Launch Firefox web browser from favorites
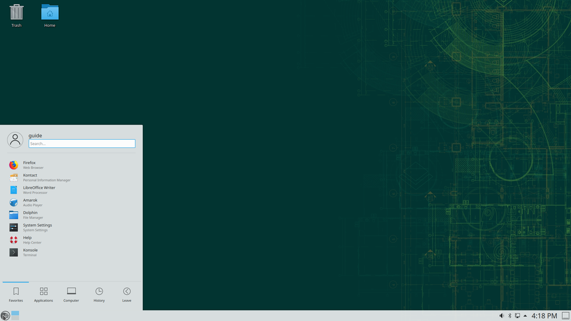The height and width of the screenshot is (321, 571). pos(29,165)
